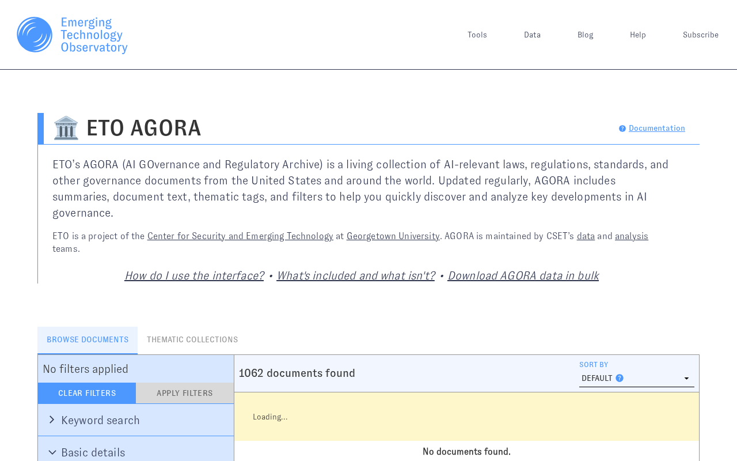Open the Help menu item

coord(638,35)
